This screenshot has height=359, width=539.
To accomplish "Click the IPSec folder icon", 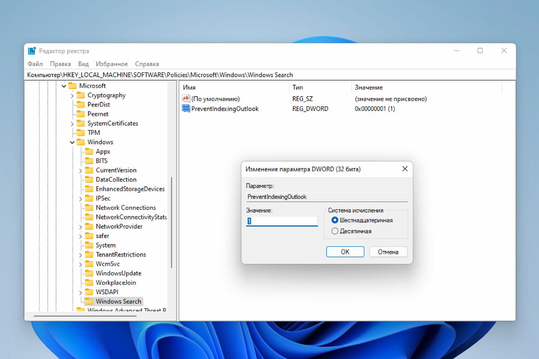I will (89, 198).
